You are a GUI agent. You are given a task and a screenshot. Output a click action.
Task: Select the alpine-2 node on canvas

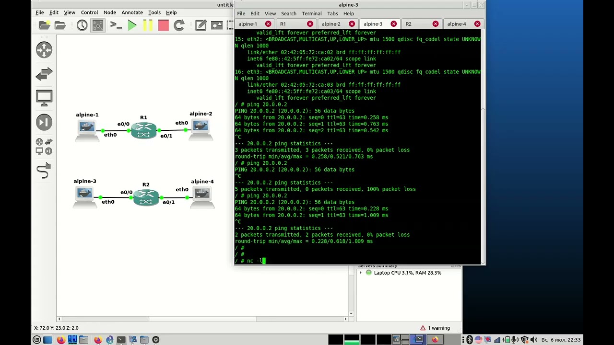(201, 129)
